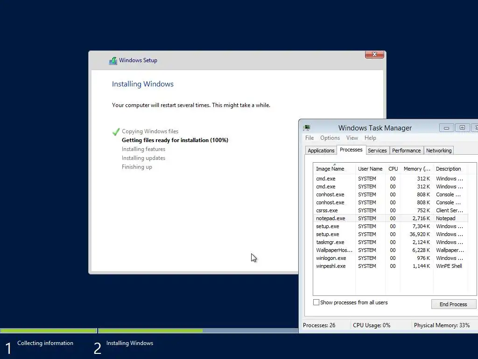
Task: Click the Windows Setup title text
Action: coord(138,60)
